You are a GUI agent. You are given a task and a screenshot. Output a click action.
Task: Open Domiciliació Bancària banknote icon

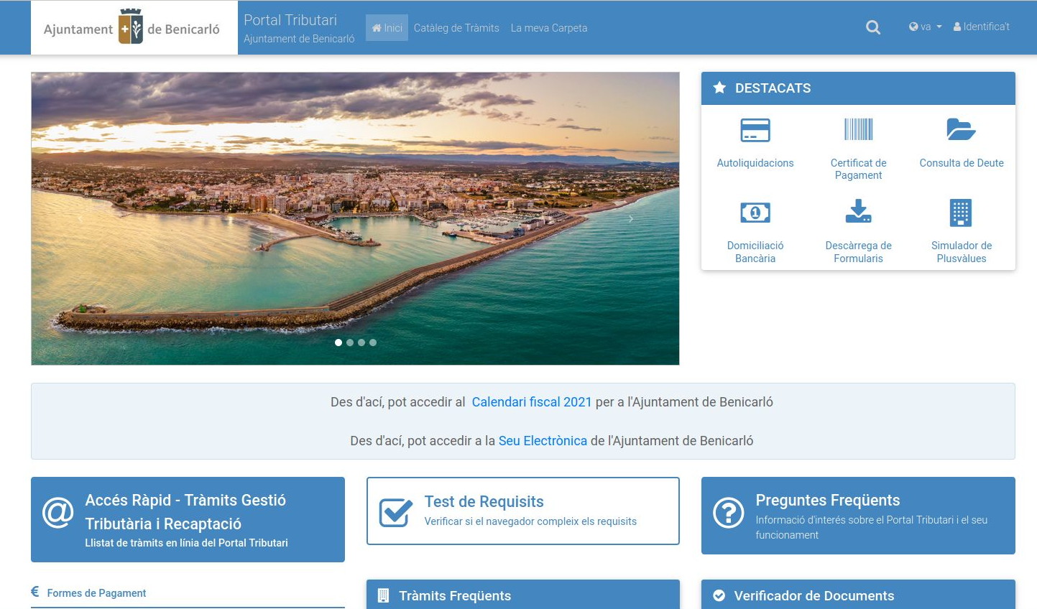pyautogui.click(x=755, y=213)
